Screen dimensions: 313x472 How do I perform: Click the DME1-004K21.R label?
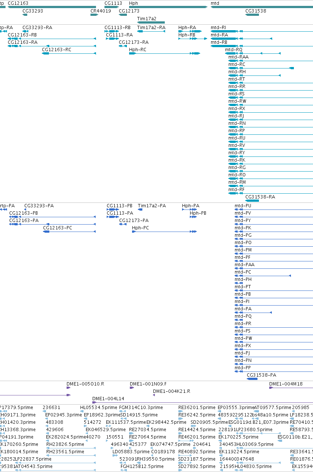pyautogui.click(x=172, y=391)
